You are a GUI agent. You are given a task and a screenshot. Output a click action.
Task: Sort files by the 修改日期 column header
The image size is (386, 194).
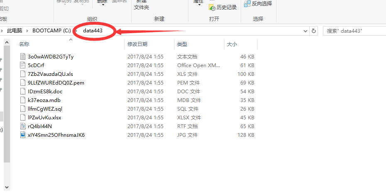point(137,44)
